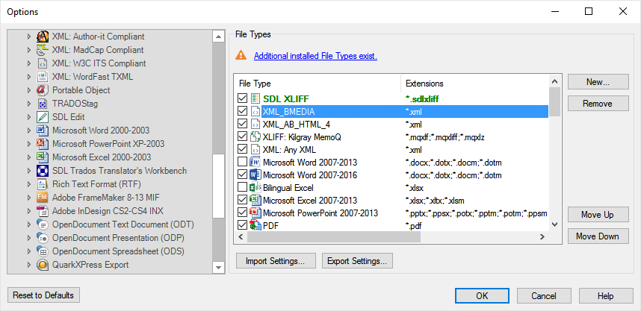Screen dimensions: 641x311
Task: Click the file list horizontal scroll-right arrow
Action: [x=542, y=236]
